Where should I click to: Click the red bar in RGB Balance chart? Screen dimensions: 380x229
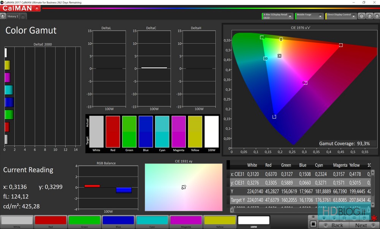pyautogui.click(x=92, y=186)
